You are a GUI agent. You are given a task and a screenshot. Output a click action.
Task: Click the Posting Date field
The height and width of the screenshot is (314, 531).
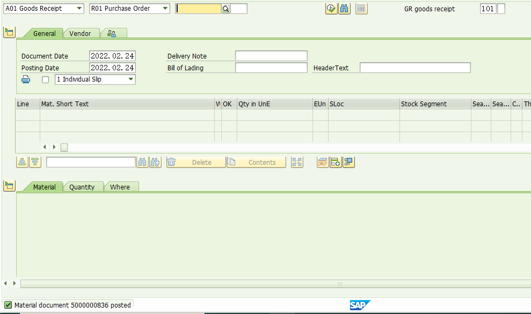pos(112,68)
